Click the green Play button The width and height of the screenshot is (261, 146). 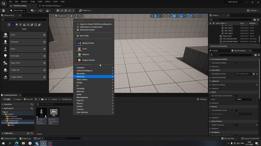coord(58,11)
